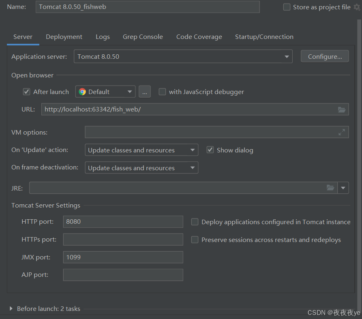Open JRE dropdown arrow
Viewport: 362px width, 319px height.
(x=343, y=188)
